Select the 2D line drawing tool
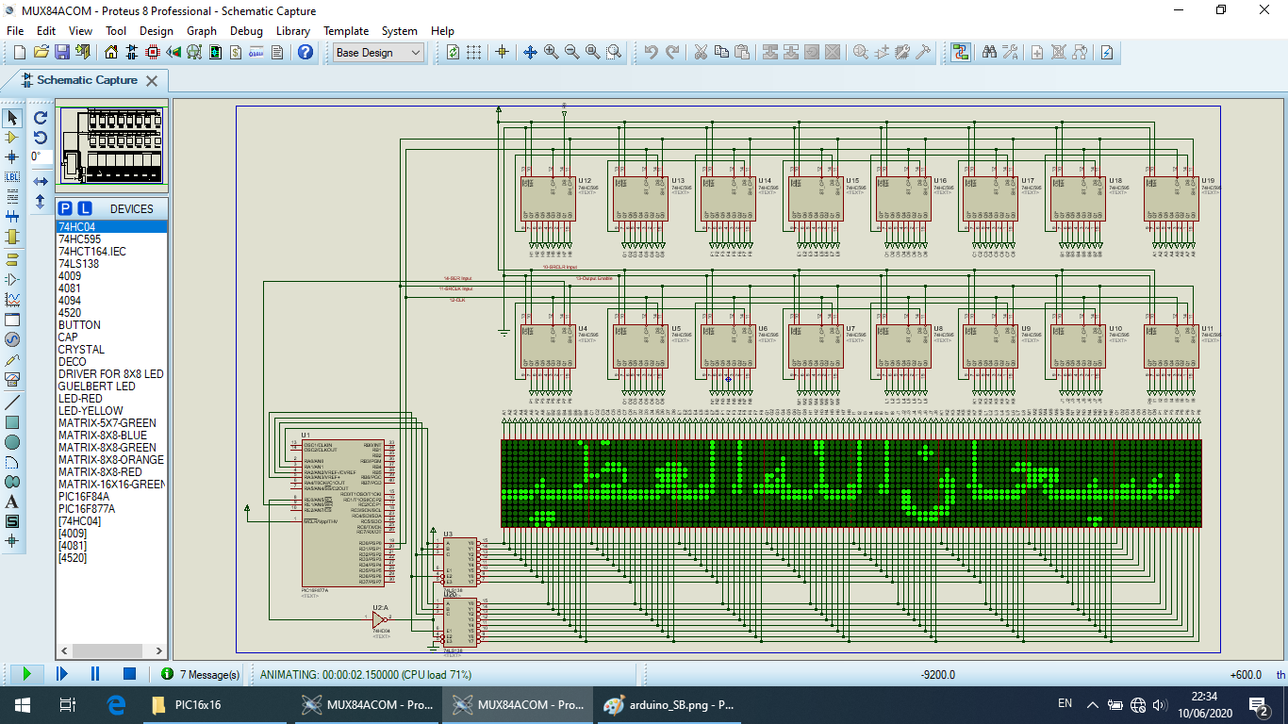The width and height of the screenshot is (1288, 724). click(x=12, y=403)
